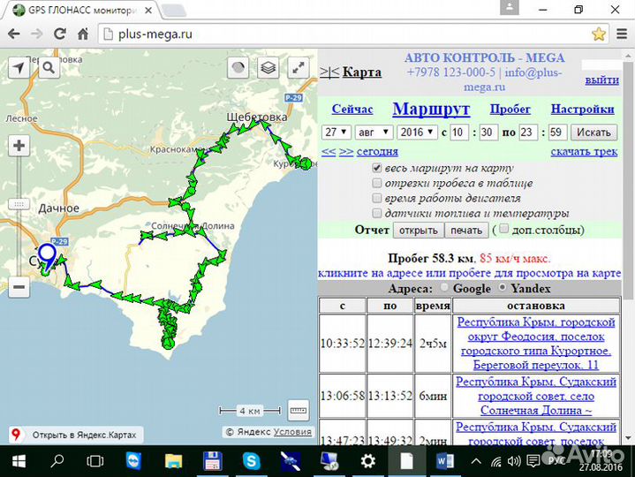Click the geolocation arrow icon on map
This screenshot has width=635, height=477.
[19, 68]
